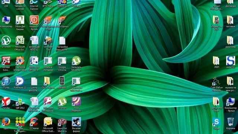Launch Microsoft Office Visio shortcut

[34, 64]
